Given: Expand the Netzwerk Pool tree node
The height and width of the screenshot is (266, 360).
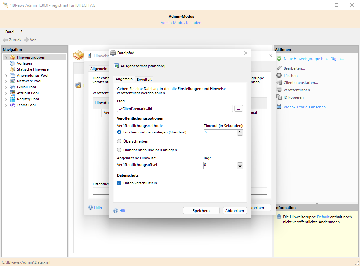Looking at the screenshot, I should pyautogui.click(x=6, y=81).
